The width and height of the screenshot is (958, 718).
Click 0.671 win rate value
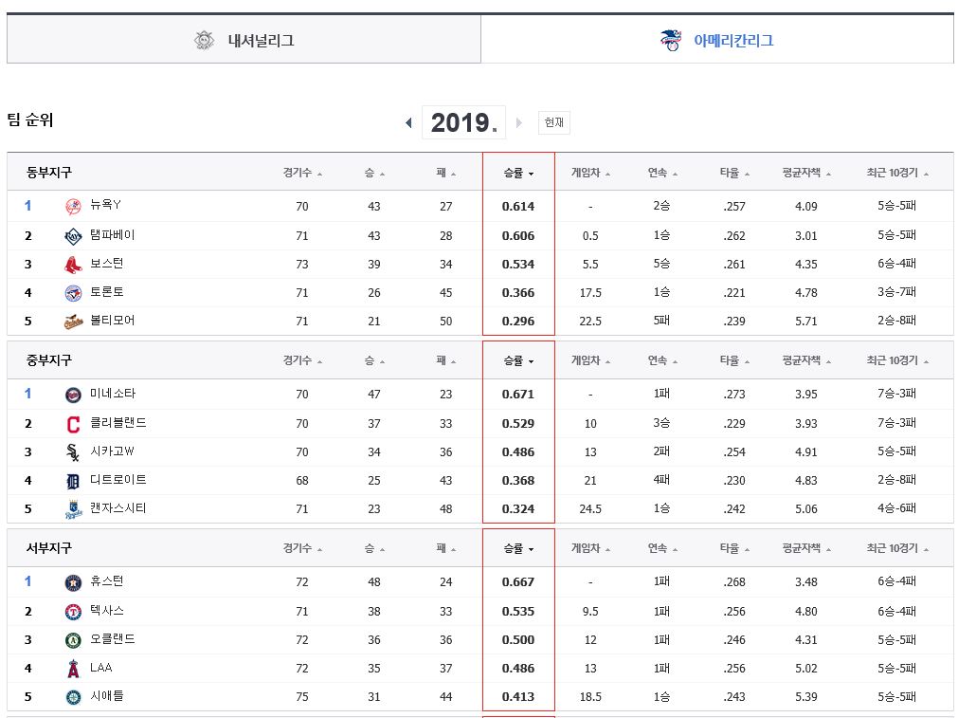pyautogui.click(x=518, y=394)
